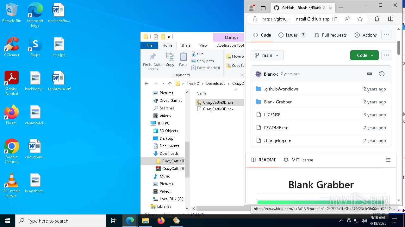Image resolution: width=405 pixels, height=227 pixels.
Task: Switch to Share tab in Explorer ribbon
Action: (186, 45)
